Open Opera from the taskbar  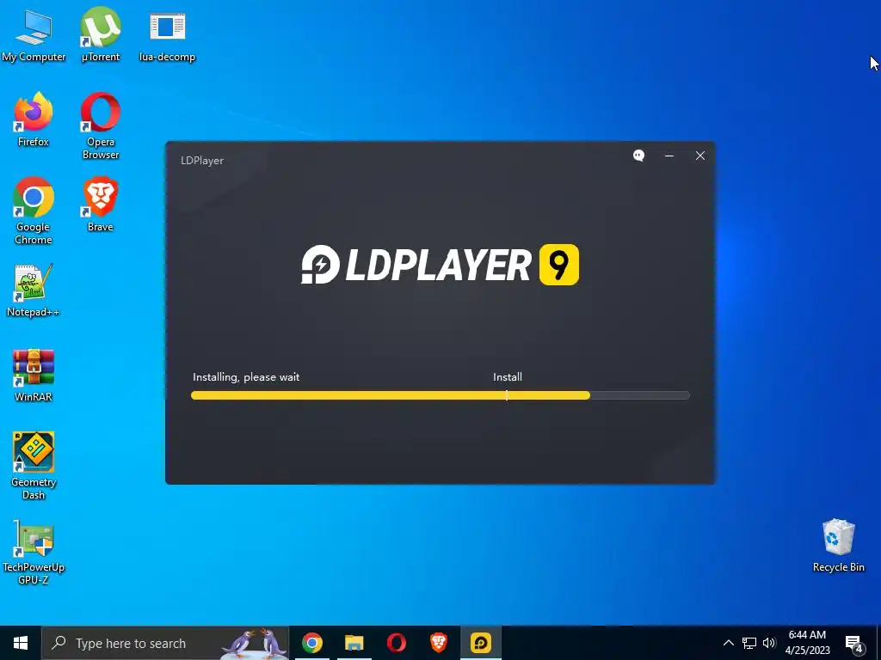pos(396,643)
